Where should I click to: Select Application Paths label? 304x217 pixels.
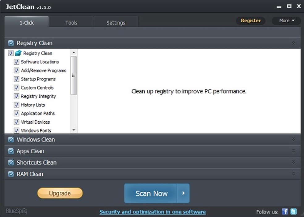tap(38, 114)
